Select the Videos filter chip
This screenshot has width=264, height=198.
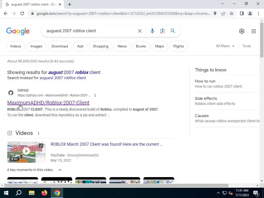tap(15, 46)
